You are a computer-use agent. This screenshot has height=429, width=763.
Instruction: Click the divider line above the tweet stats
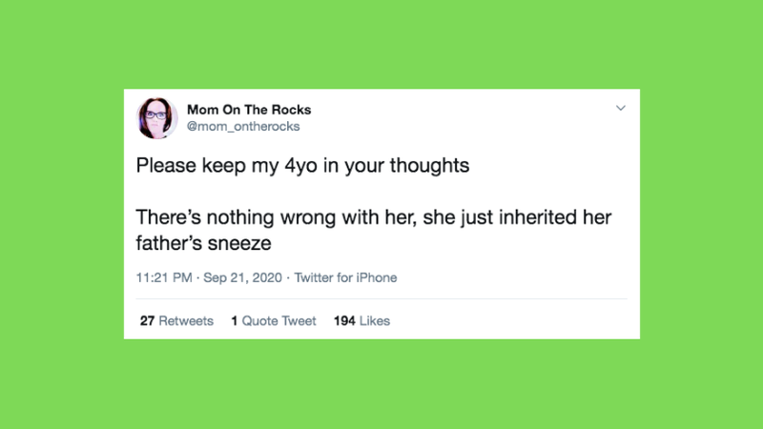[x=381, y=299]
